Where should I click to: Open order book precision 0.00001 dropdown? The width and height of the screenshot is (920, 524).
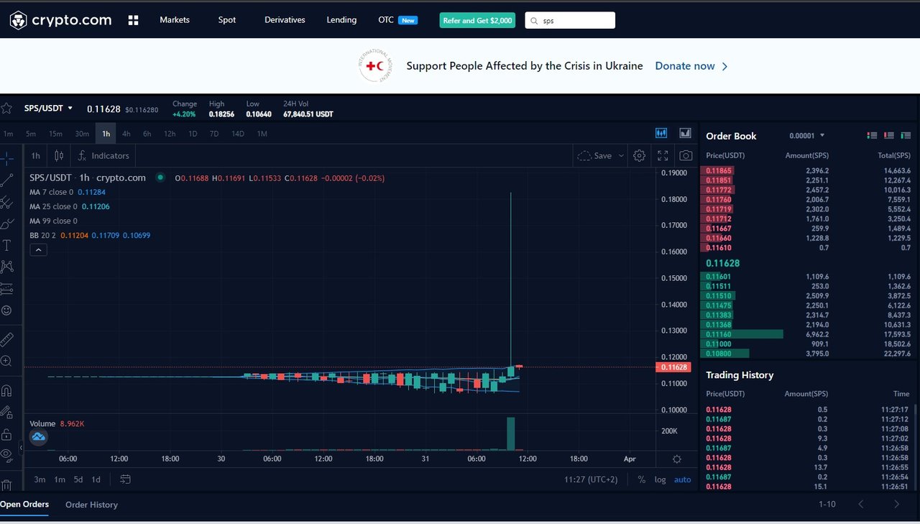807,135
